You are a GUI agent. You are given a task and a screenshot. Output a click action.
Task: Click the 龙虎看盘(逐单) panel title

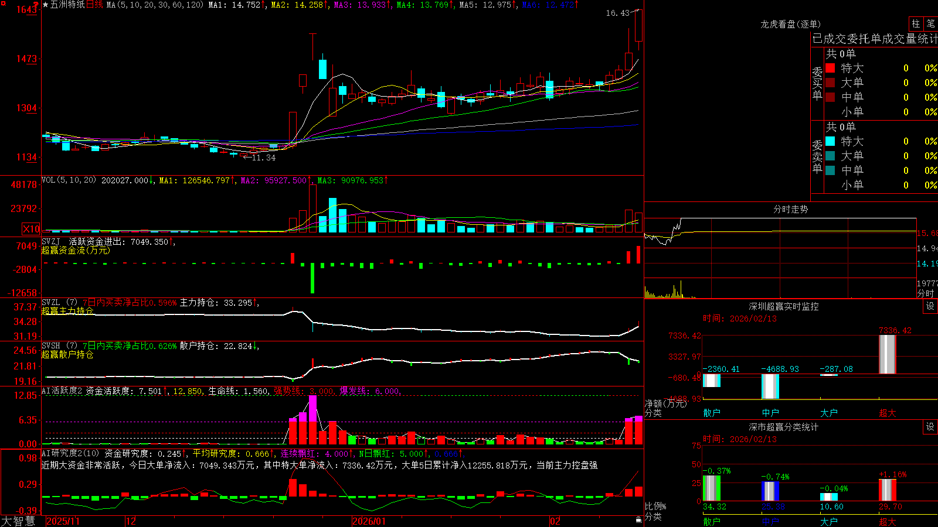[790, 24]
